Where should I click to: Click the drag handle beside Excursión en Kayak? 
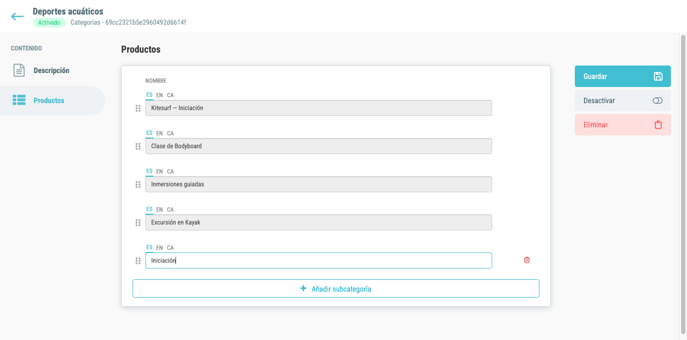(138, 222)
